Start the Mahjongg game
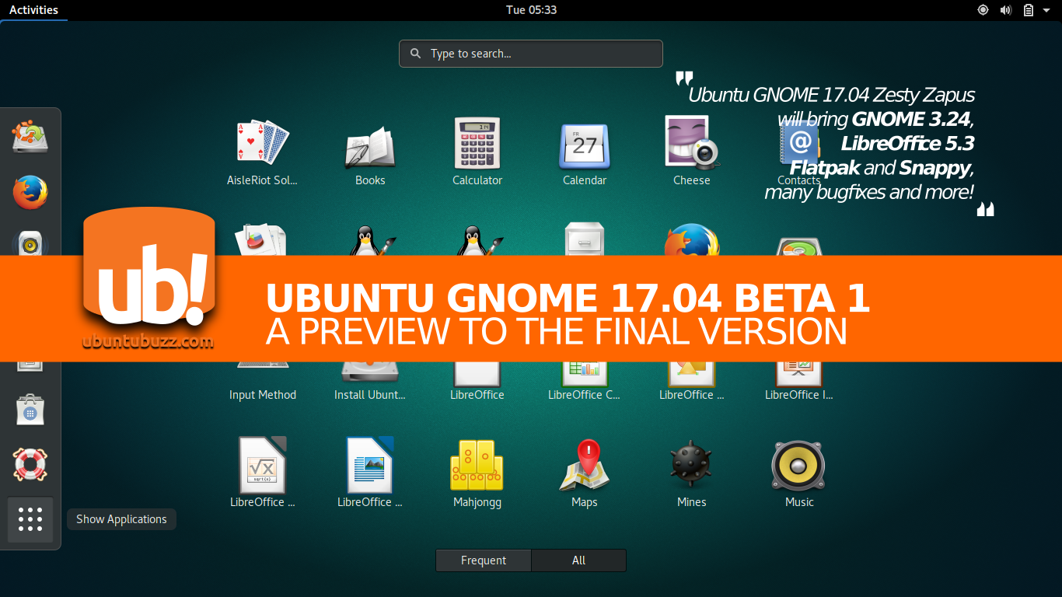Viewport: 1062px width, 597px height. (477, 465)
